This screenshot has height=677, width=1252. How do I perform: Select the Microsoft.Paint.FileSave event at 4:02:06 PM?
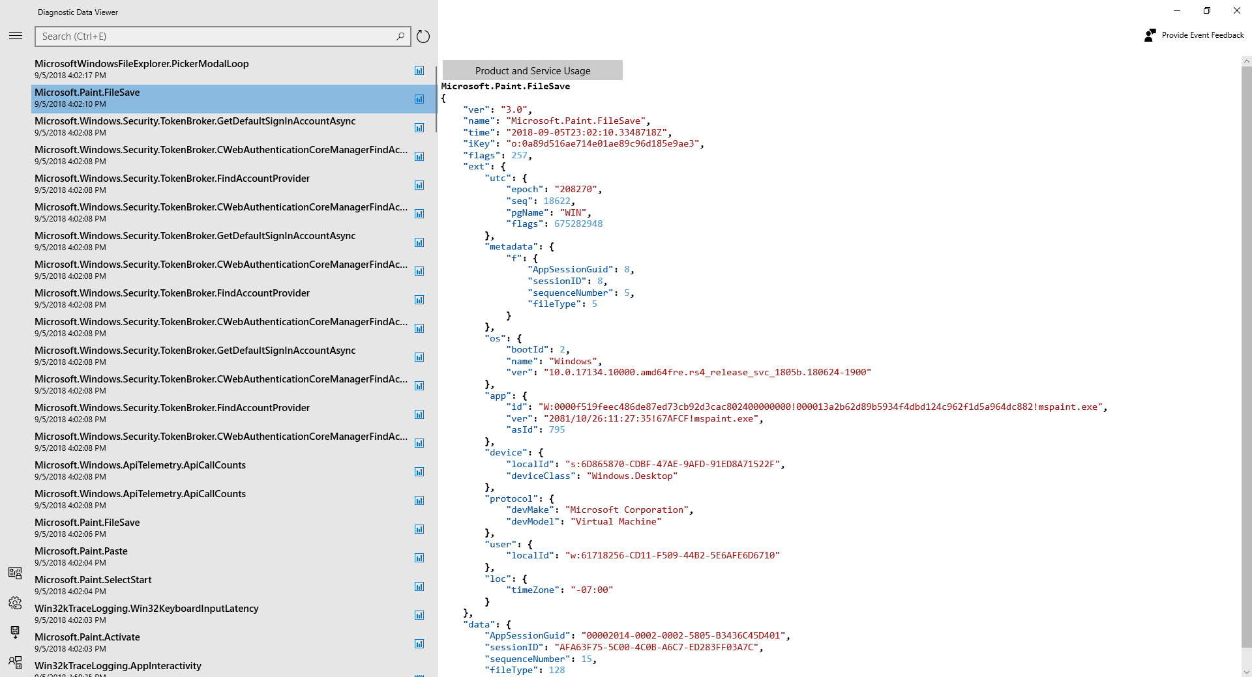click(x=87, y=523)
